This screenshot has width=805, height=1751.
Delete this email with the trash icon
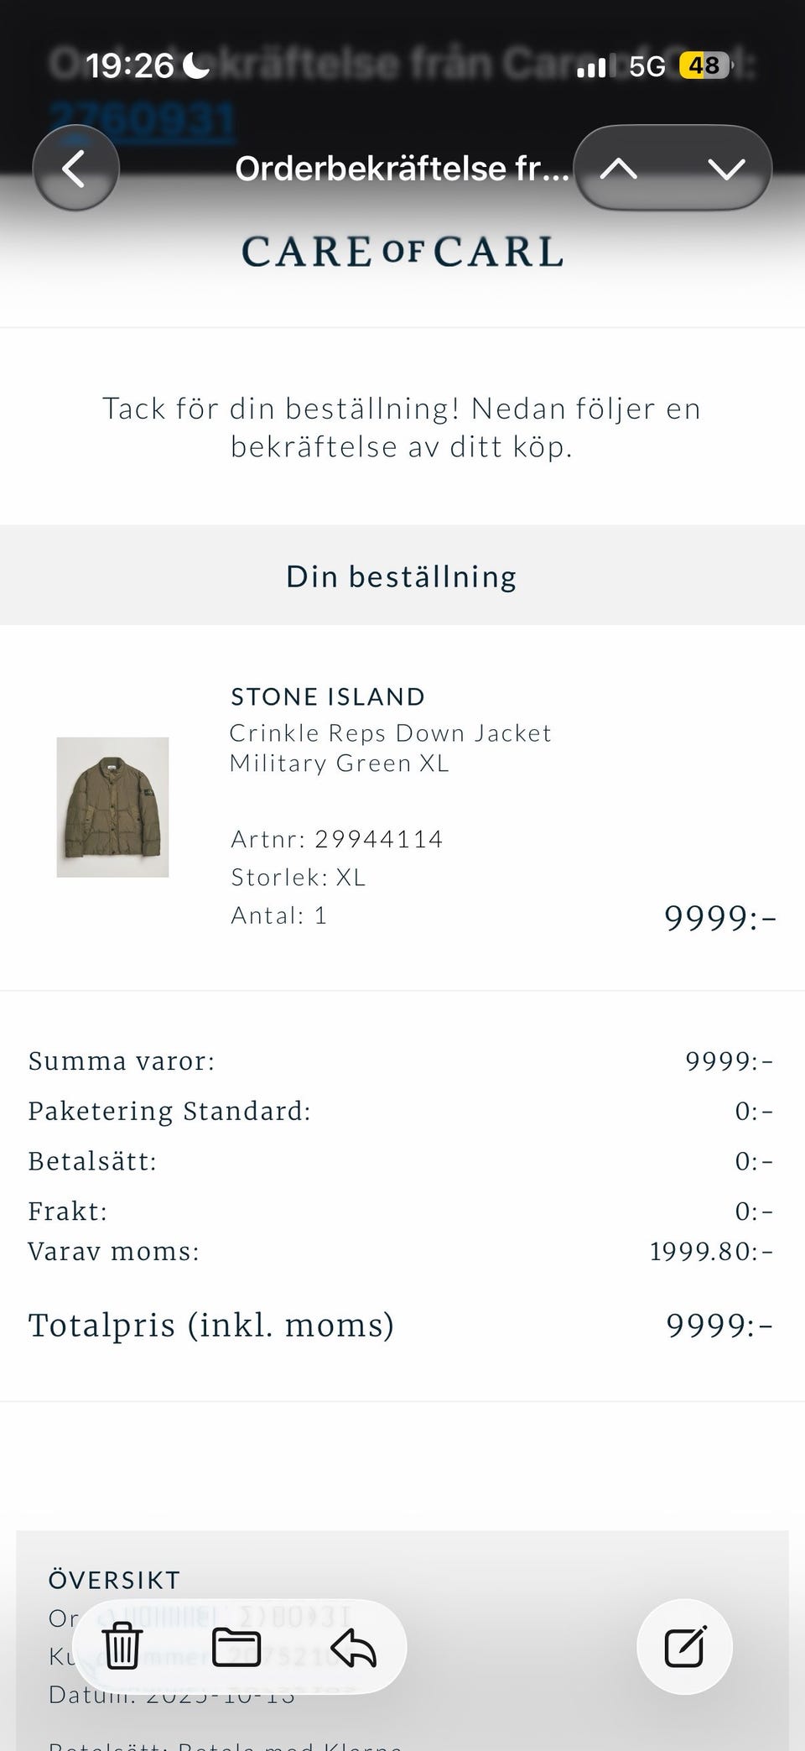(122, 1646)
